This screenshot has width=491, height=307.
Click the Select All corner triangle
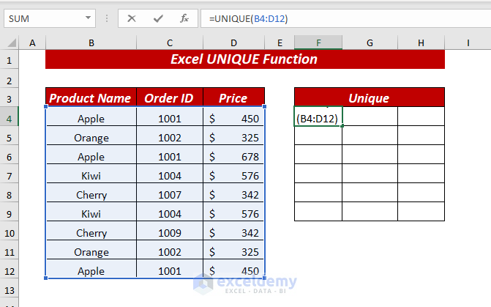(11, 42)
